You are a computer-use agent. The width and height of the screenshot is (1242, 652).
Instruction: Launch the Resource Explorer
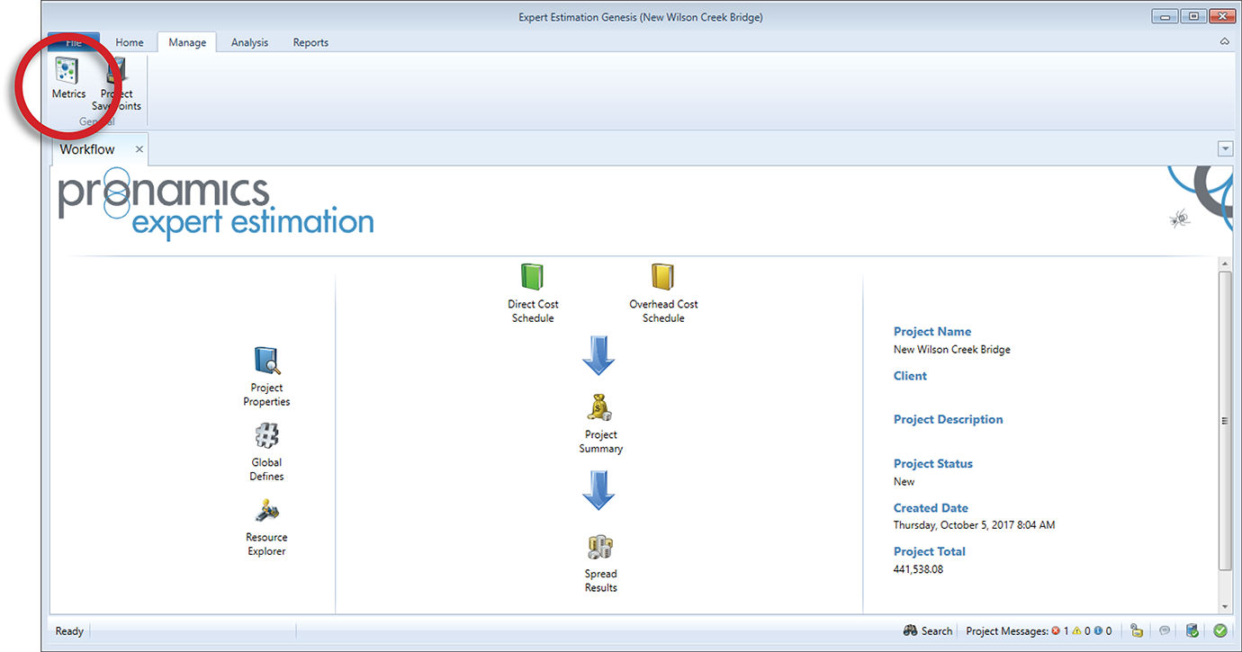click(266, 512)
